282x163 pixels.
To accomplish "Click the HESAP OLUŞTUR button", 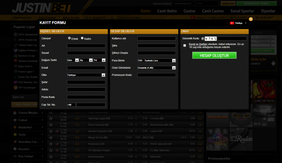I will pos(214,55).
